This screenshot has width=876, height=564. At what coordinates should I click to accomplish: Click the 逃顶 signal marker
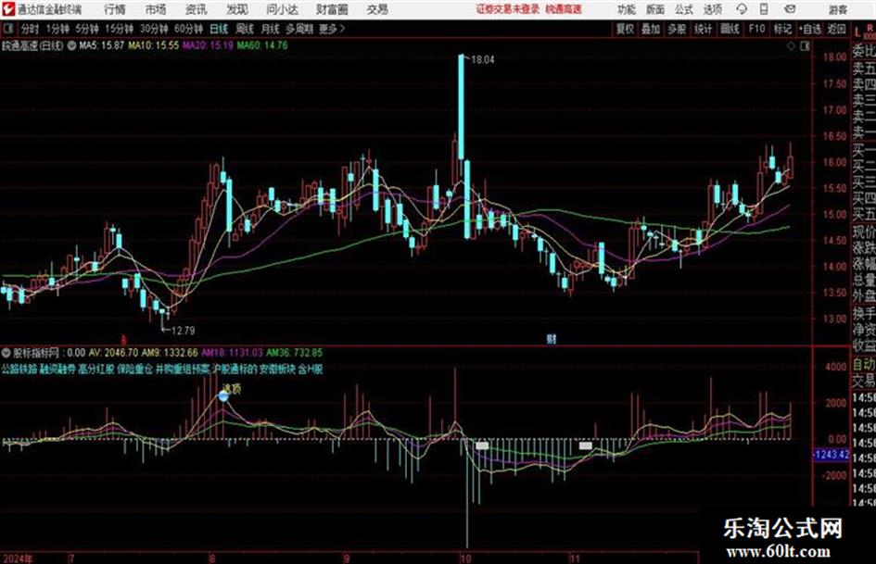coord(232,389)
